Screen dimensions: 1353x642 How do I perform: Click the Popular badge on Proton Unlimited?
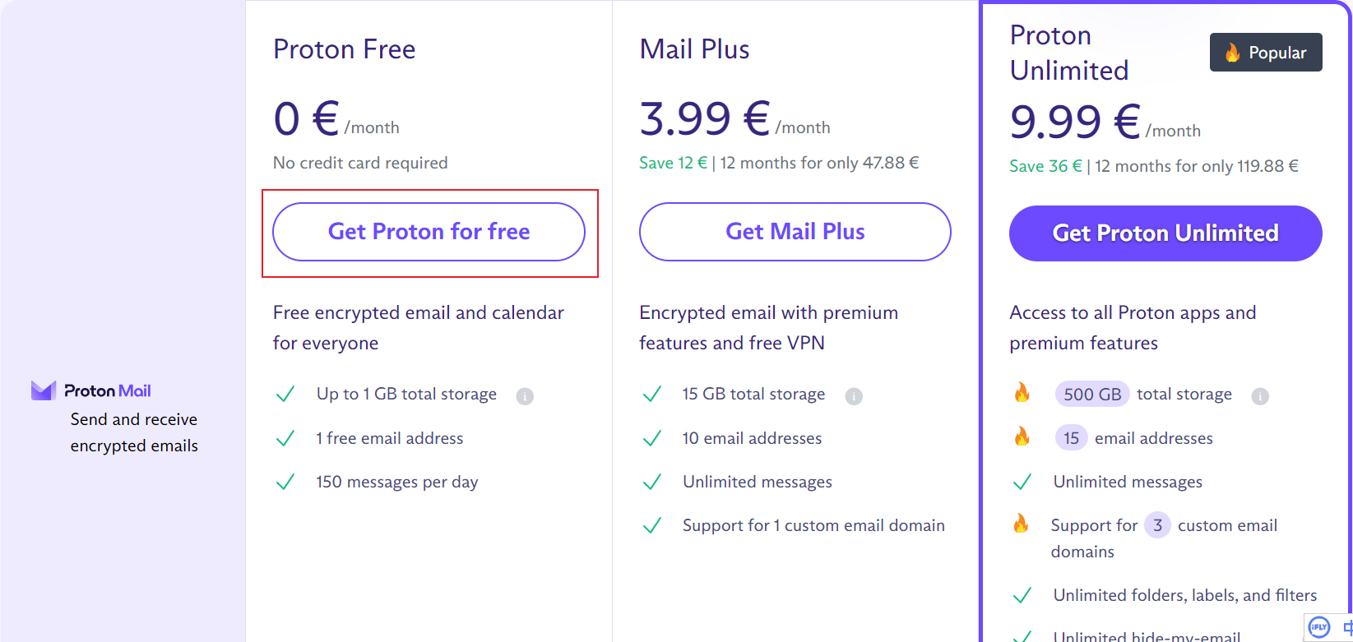pyautogui.click(x=1266, y=53)
